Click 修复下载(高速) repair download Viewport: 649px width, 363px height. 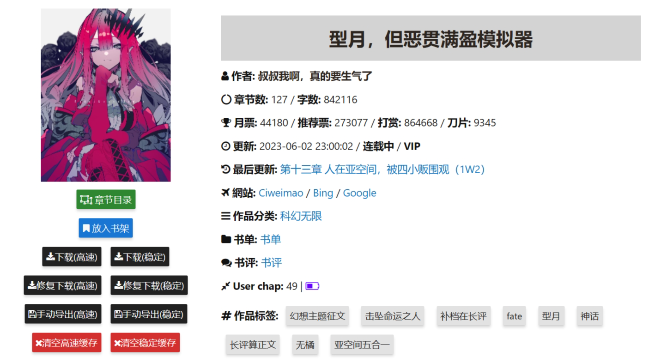(63, 285)
